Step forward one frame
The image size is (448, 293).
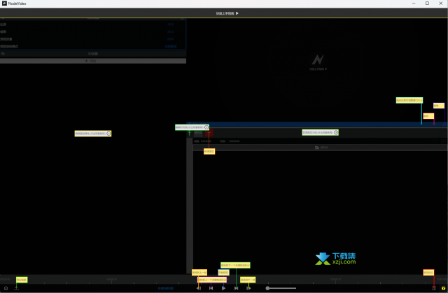point(248,288)
